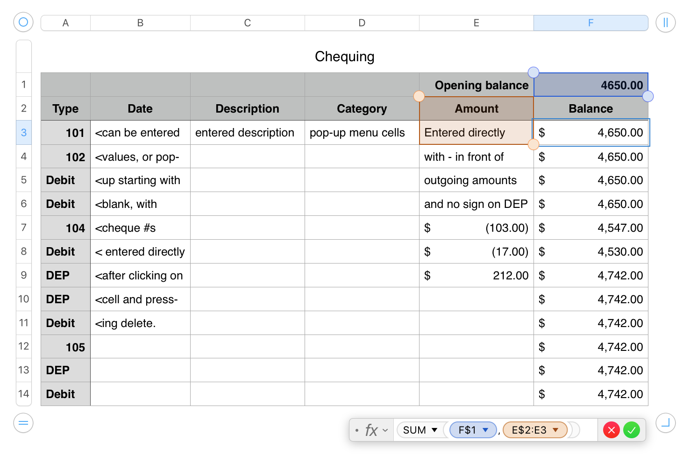The image size is (683, 456).
Task: Click the formula editor drag dot
Action: pyautogui.click(x=357, y=430)
